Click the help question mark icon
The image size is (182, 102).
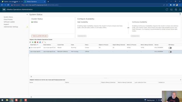[x=180, y=14]
